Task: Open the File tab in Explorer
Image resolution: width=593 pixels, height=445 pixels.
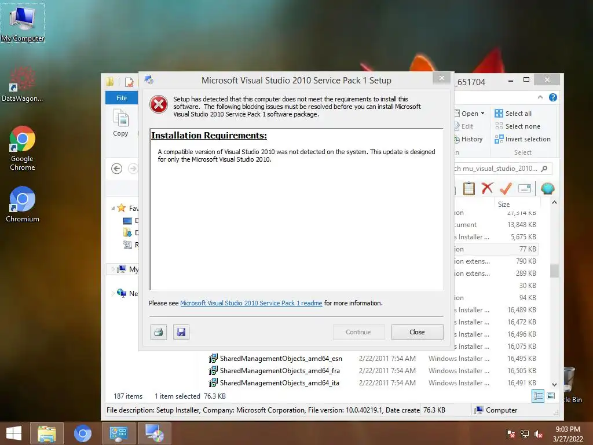Action: (122, 98)
